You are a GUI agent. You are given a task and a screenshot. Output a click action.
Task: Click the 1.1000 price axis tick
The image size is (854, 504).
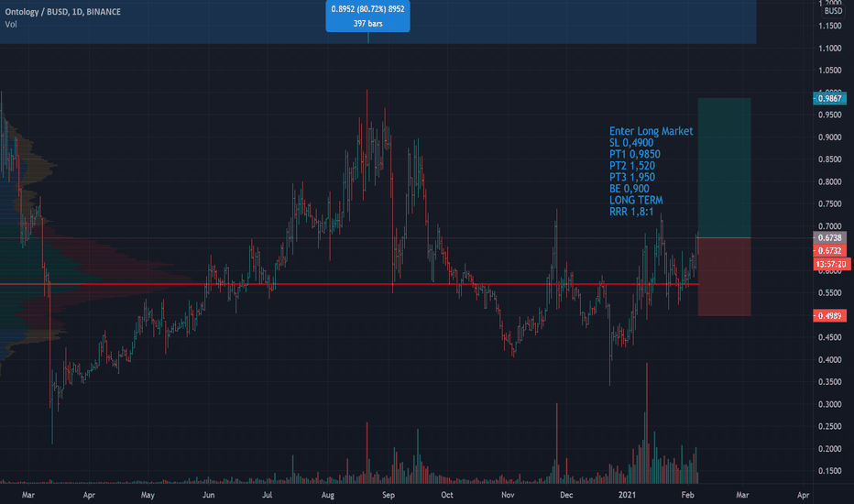click(x=829, y=49)
